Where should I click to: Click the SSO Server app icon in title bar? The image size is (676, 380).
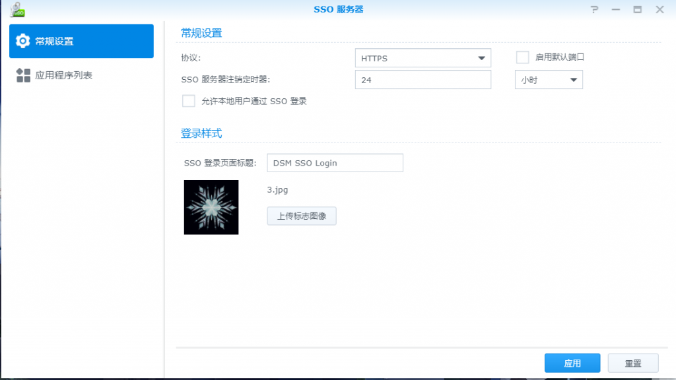(17, 9)
